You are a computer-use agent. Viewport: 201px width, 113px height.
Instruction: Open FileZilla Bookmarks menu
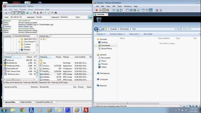39,9
